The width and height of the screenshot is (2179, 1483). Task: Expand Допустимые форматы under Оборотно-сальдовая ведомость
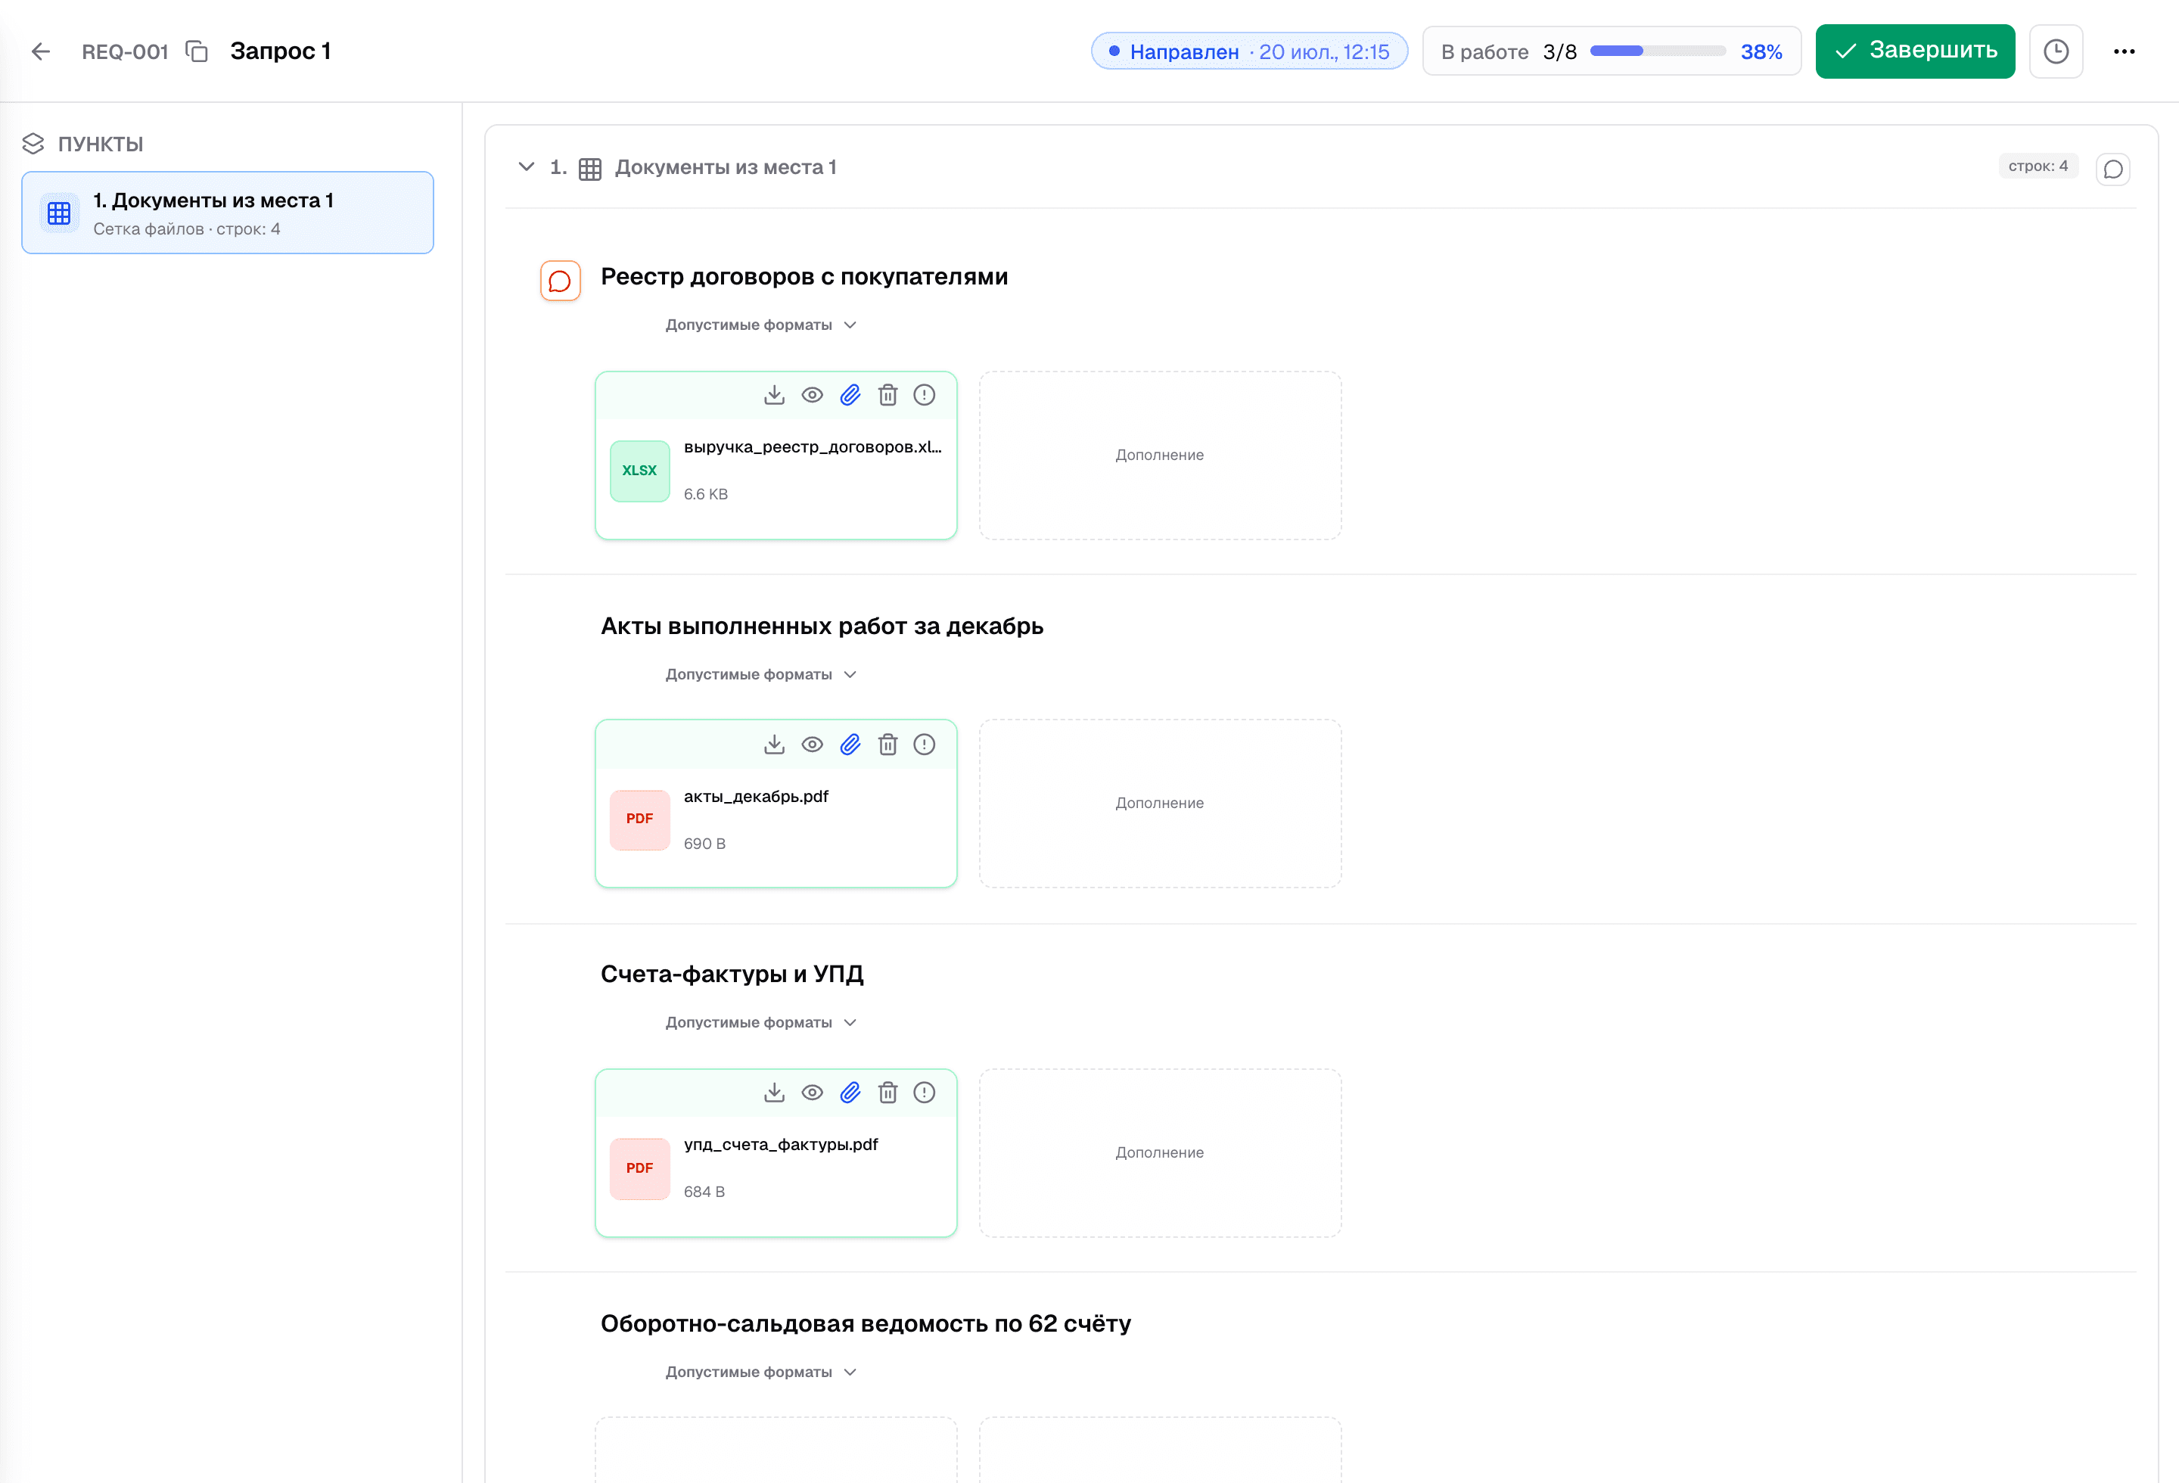pos(761,1372)
